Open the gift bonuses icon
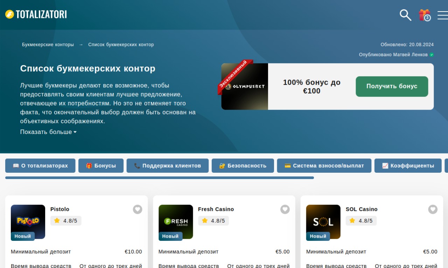 (x=425, y=15)
